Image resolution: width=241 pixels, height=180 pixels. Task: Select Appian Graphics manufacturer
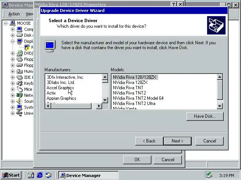pyautogui.click(x=61, y=98)
